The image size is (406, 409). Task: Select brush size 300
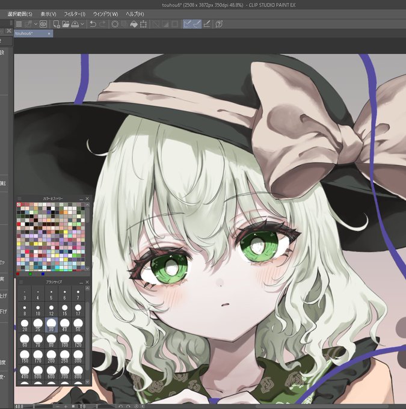pos(78,356)
